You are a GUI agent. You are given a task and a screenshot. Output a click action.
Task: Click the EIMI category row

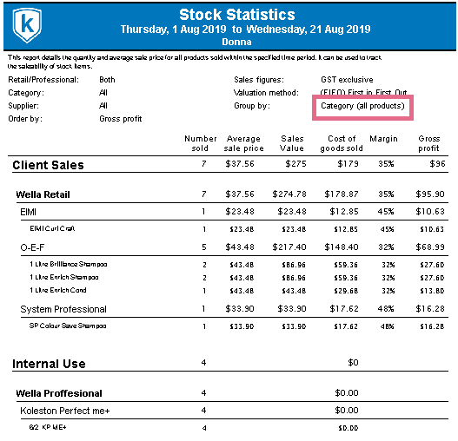pyautogui.click(x=232, y=212)
